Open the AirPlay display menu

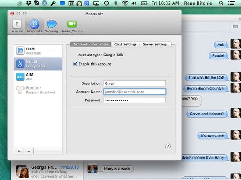coord(96,3)
